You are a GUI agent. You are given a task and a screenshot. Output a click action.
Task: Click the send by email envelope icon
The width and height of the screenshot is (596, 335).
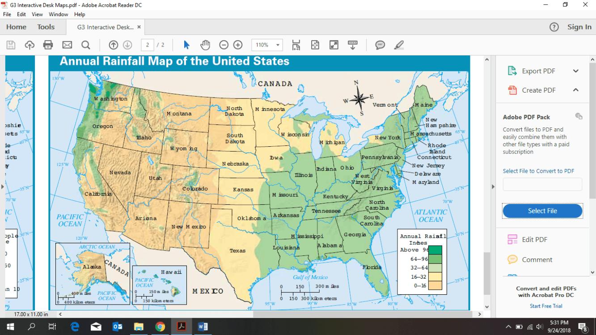click(x=67, y=45)
